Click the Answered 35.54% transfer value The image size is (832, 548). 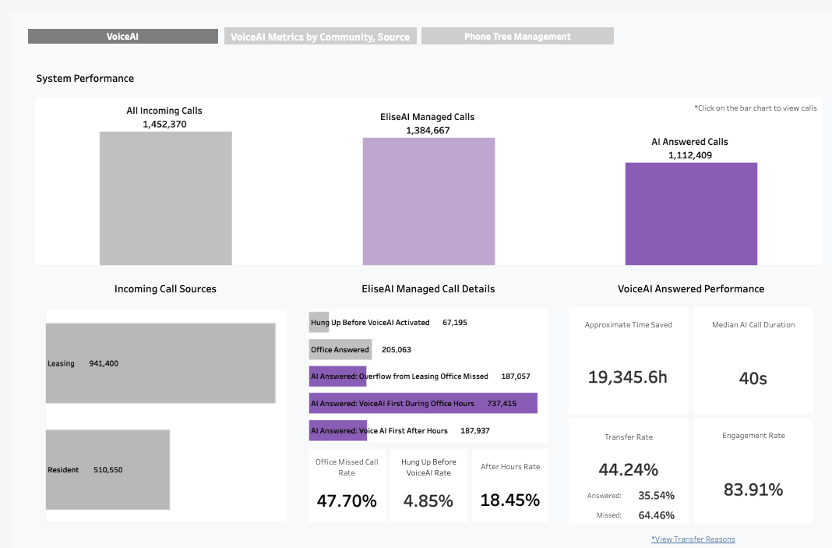pos(657,496)
